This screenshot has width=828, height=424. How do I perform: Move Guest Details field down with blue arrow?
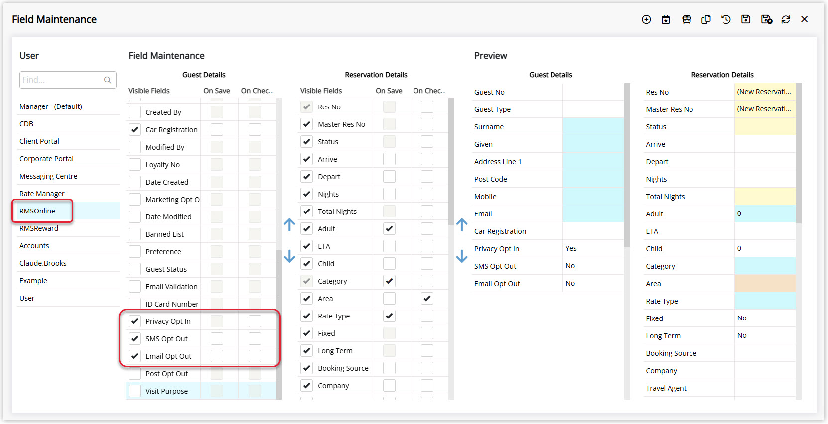(289, 256)
